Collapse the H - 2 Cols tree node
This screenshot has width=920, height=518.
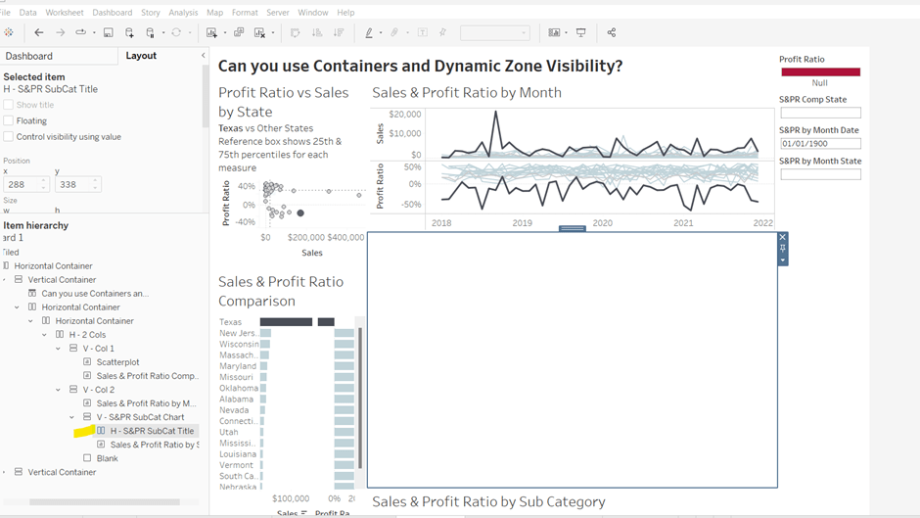[45, 335]
